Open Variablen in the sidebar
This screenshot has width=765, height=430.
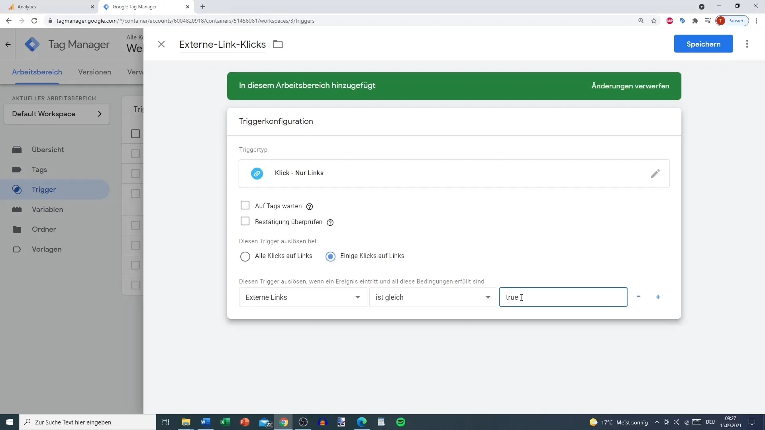pyautogui.click(x=55, y=209)
